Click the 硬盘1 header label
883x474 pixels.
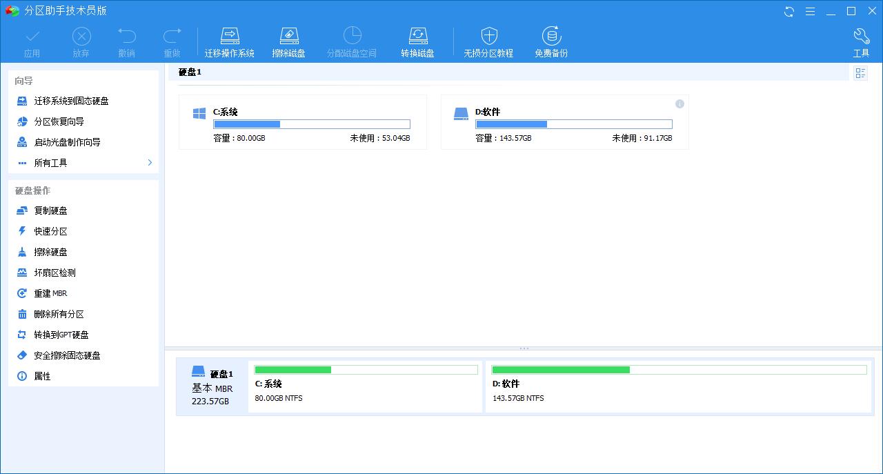click(190, 72)
